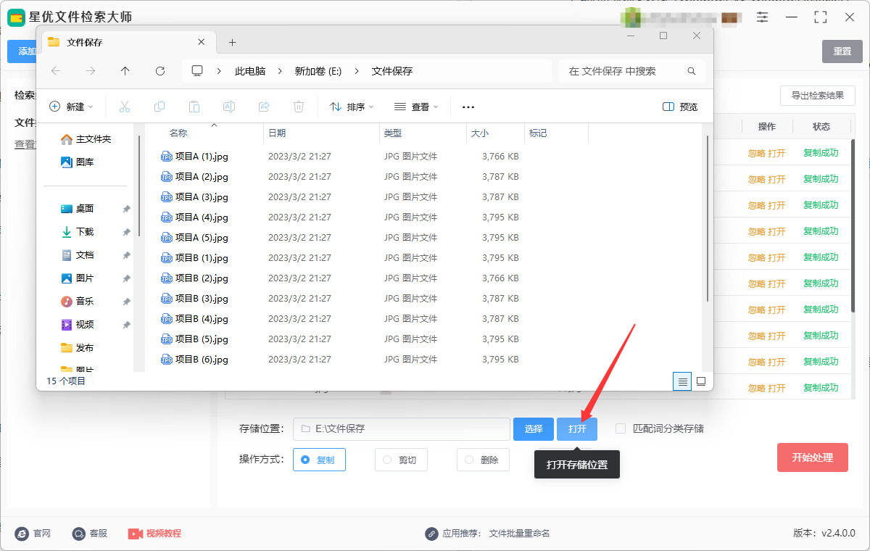870x551 pixels.
Task: Click the 开始处理 button
Action: point(812,457)
